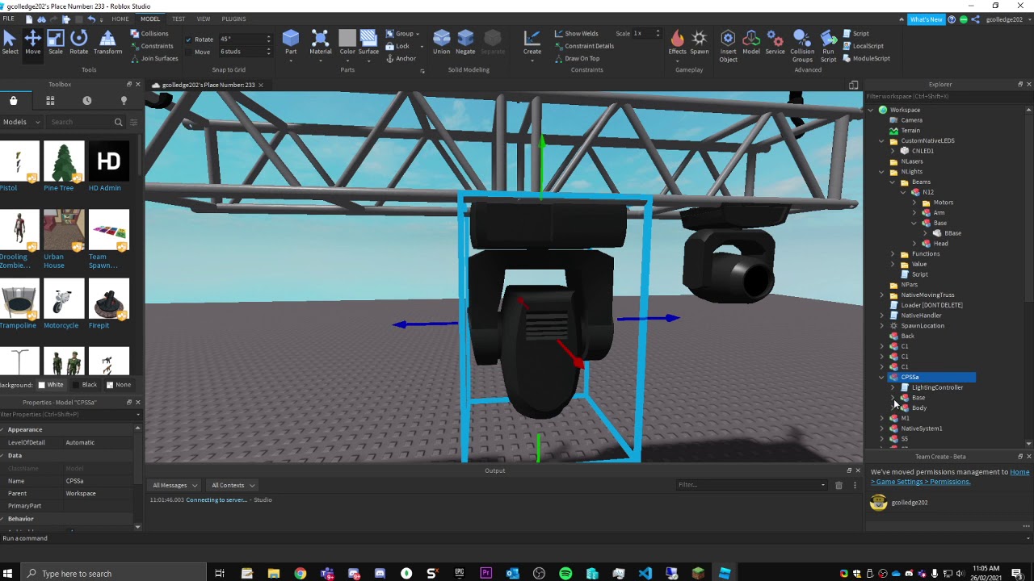The image size is (1034, 581).
Task: Toggle the Anchor tool
Action: (401, 58)
